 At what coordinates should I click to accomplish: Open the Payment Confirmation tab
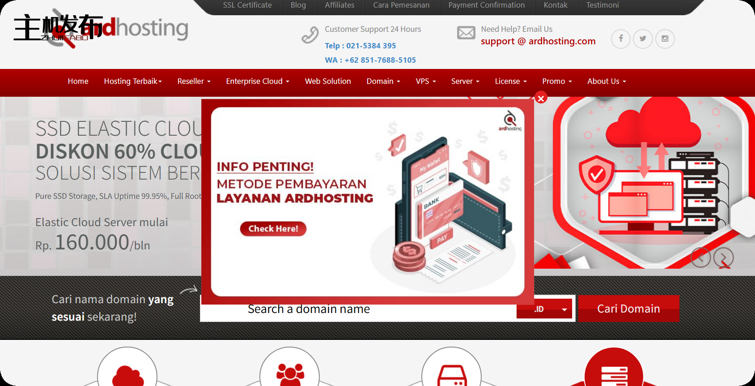pos(487,5)
